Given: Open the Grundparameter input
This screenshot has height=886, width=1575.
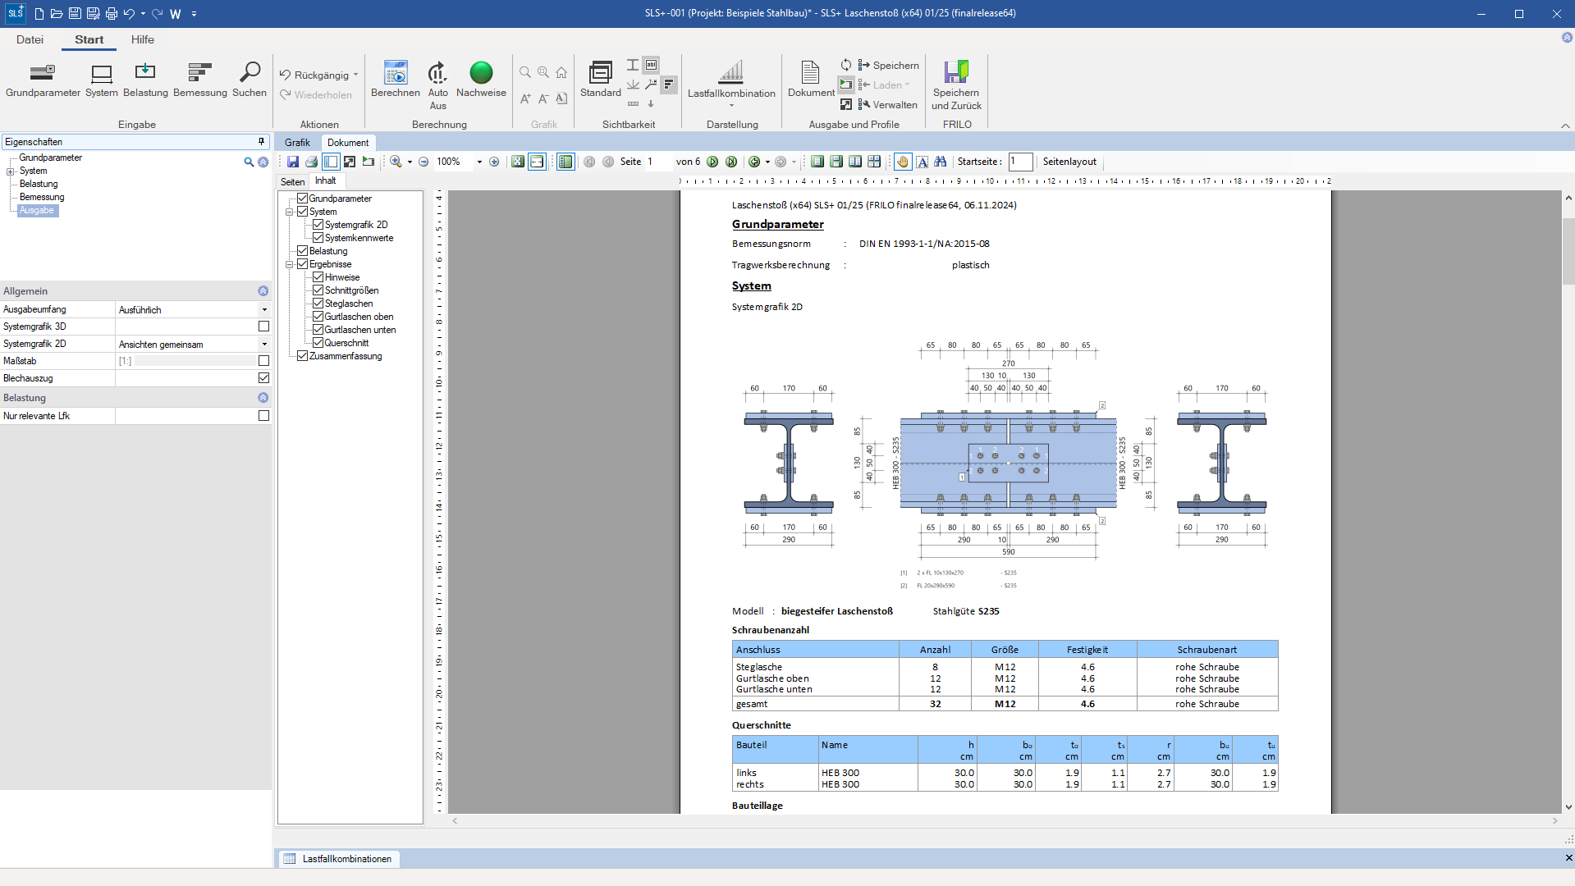Looking at the screenshot, I should coord(43,80).
